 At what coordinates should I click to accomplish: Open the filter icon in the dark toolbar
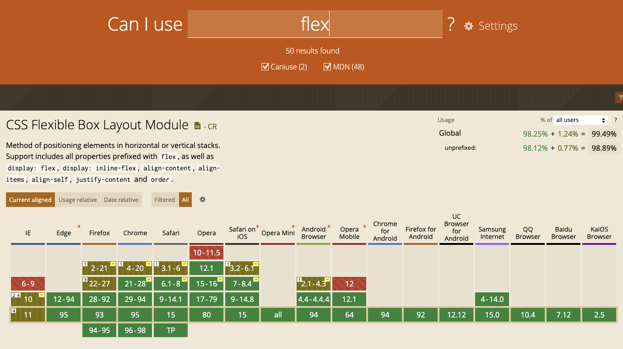pos(620,97)
